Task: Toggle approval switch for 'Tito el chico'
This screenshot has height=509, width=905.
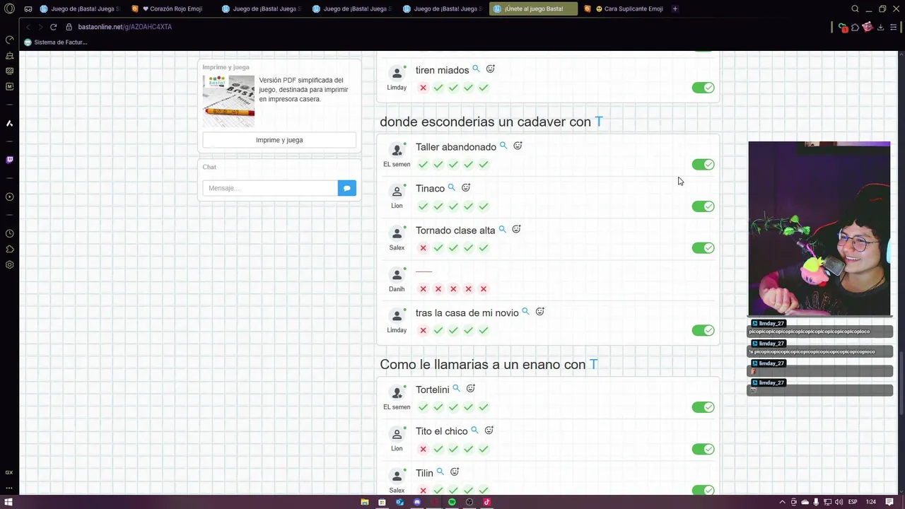Action: tap(703, 449)
